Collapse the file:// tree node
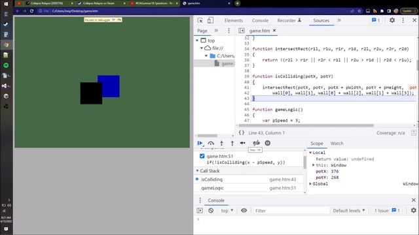The width and height of the screenshot is (419, 235). tap(202, 48)
